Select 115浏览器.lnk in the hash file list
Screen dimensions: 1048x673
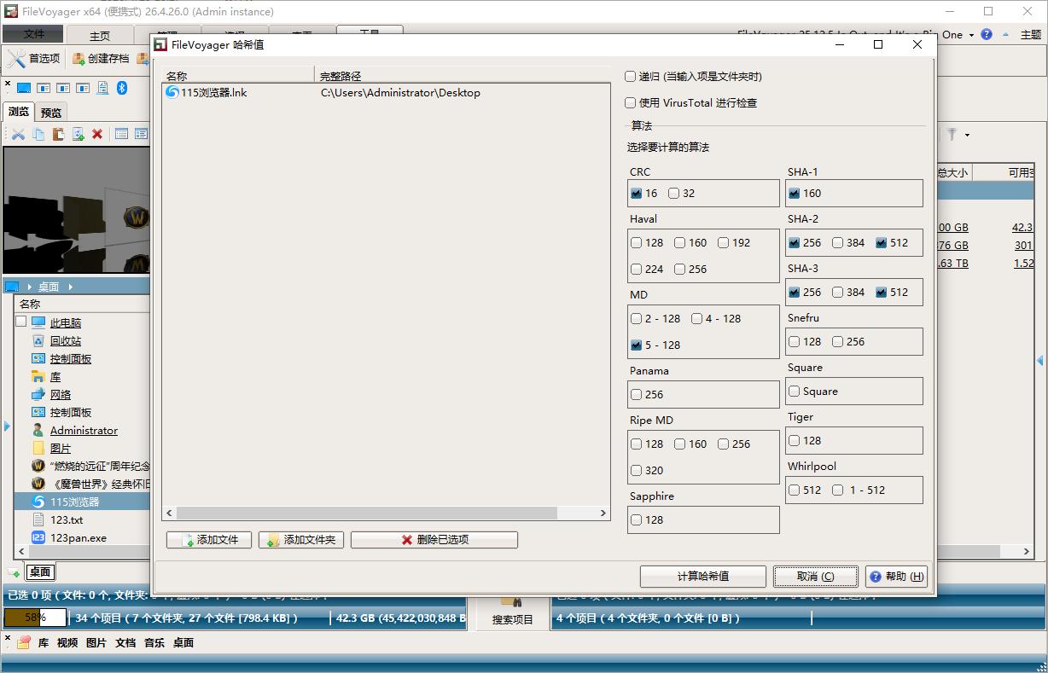click(209, 92)
